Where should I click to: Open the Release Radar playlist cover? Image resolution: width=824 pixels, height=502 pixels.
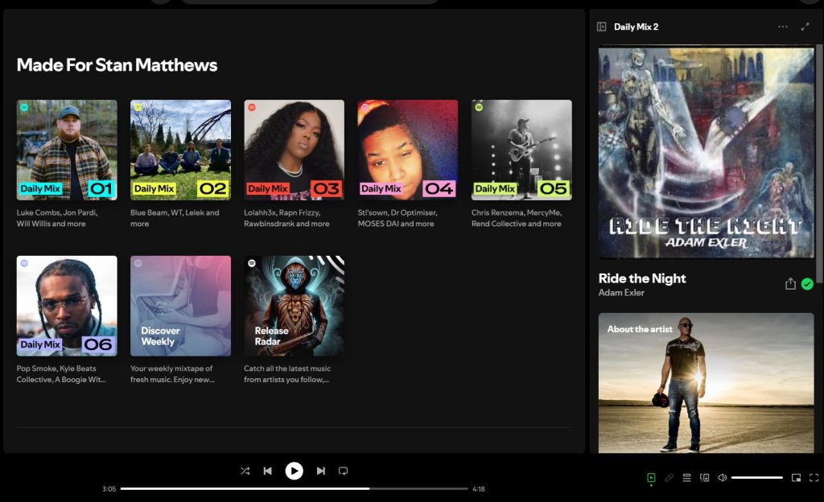295,306
